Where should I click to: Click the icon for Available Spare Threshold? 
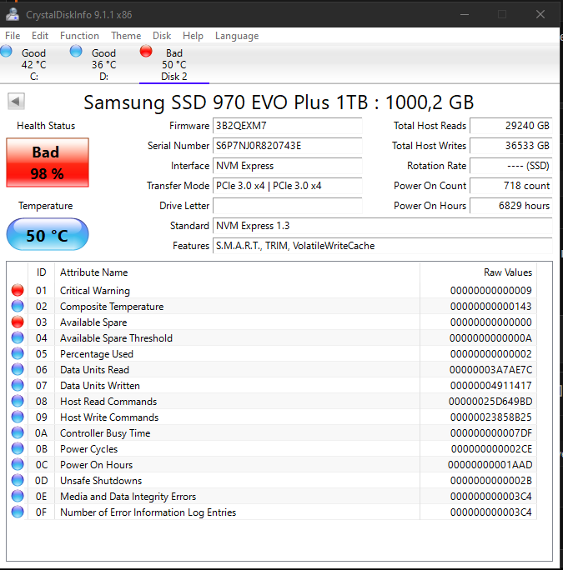pyautogui.click(x=18, y=337)
